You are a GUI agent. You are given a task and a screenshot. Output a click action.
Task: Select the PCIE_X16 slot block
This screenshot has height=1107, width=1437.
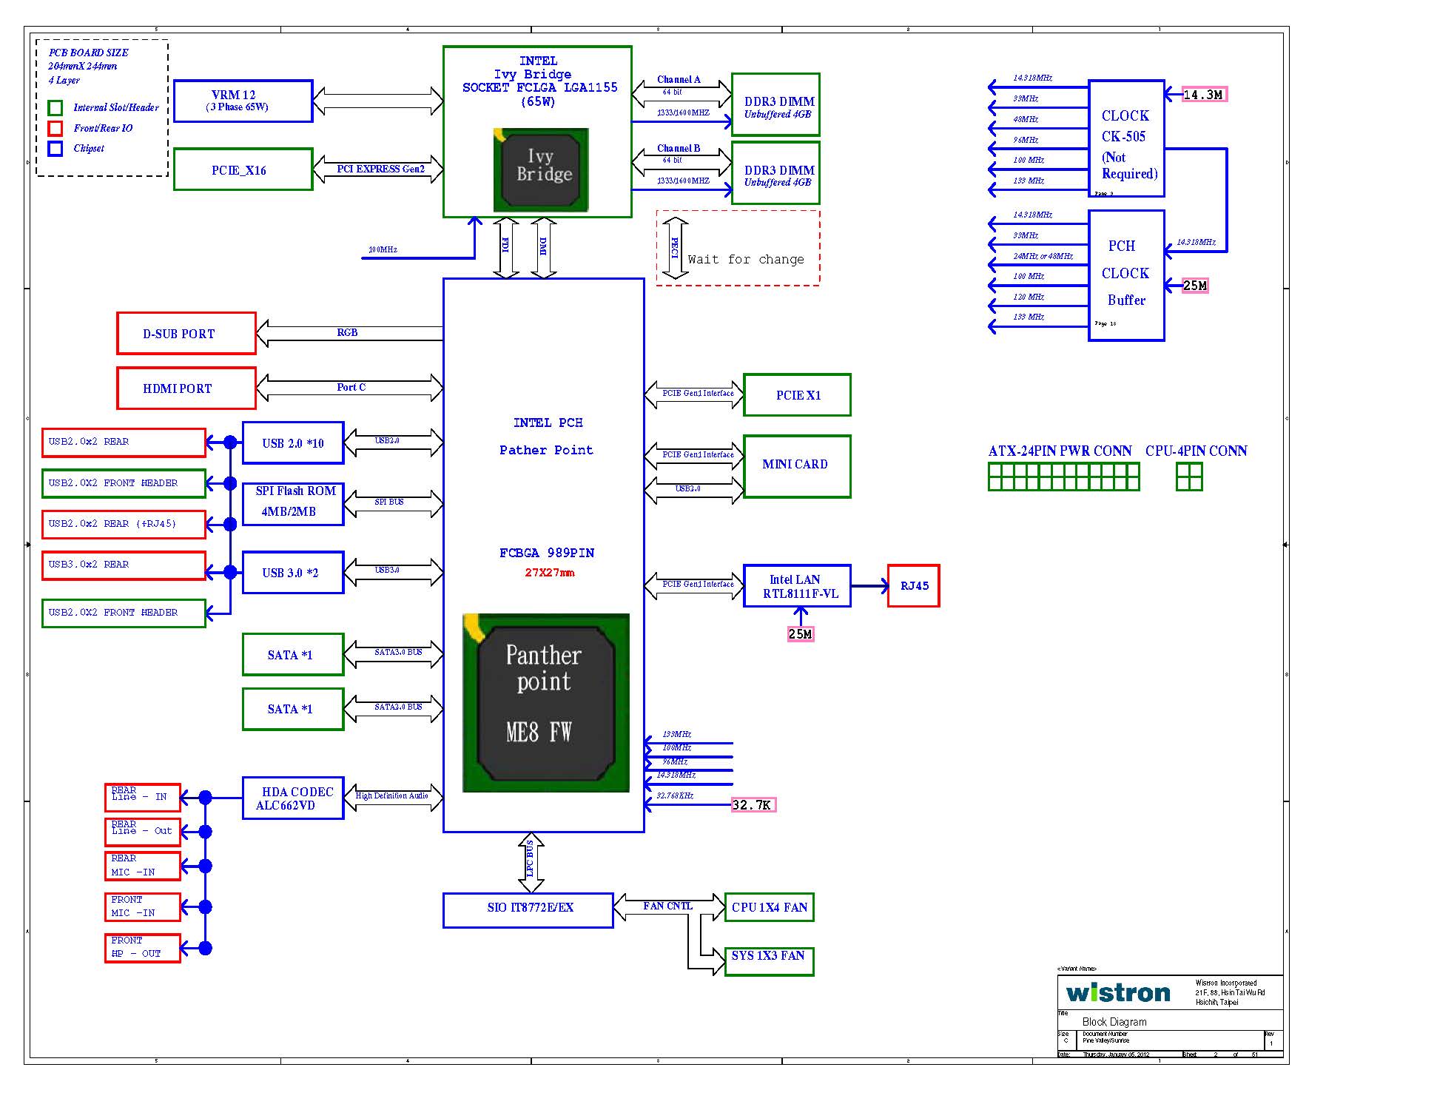[x=243, y=170]
